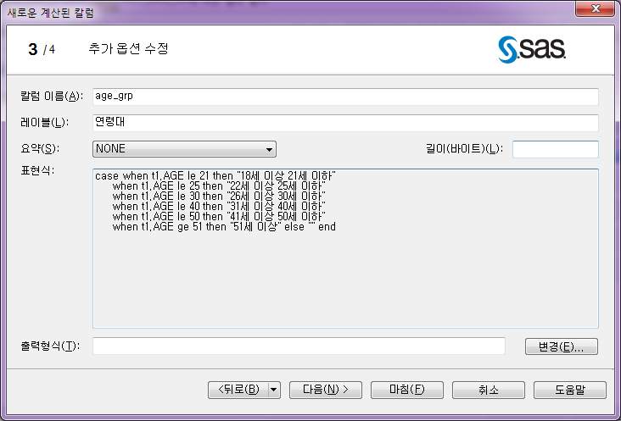This screenshot has width=621, height=421.
Task: Click expression line "22세 이상 25세 이하"
Action: click(x=219, y=186)
